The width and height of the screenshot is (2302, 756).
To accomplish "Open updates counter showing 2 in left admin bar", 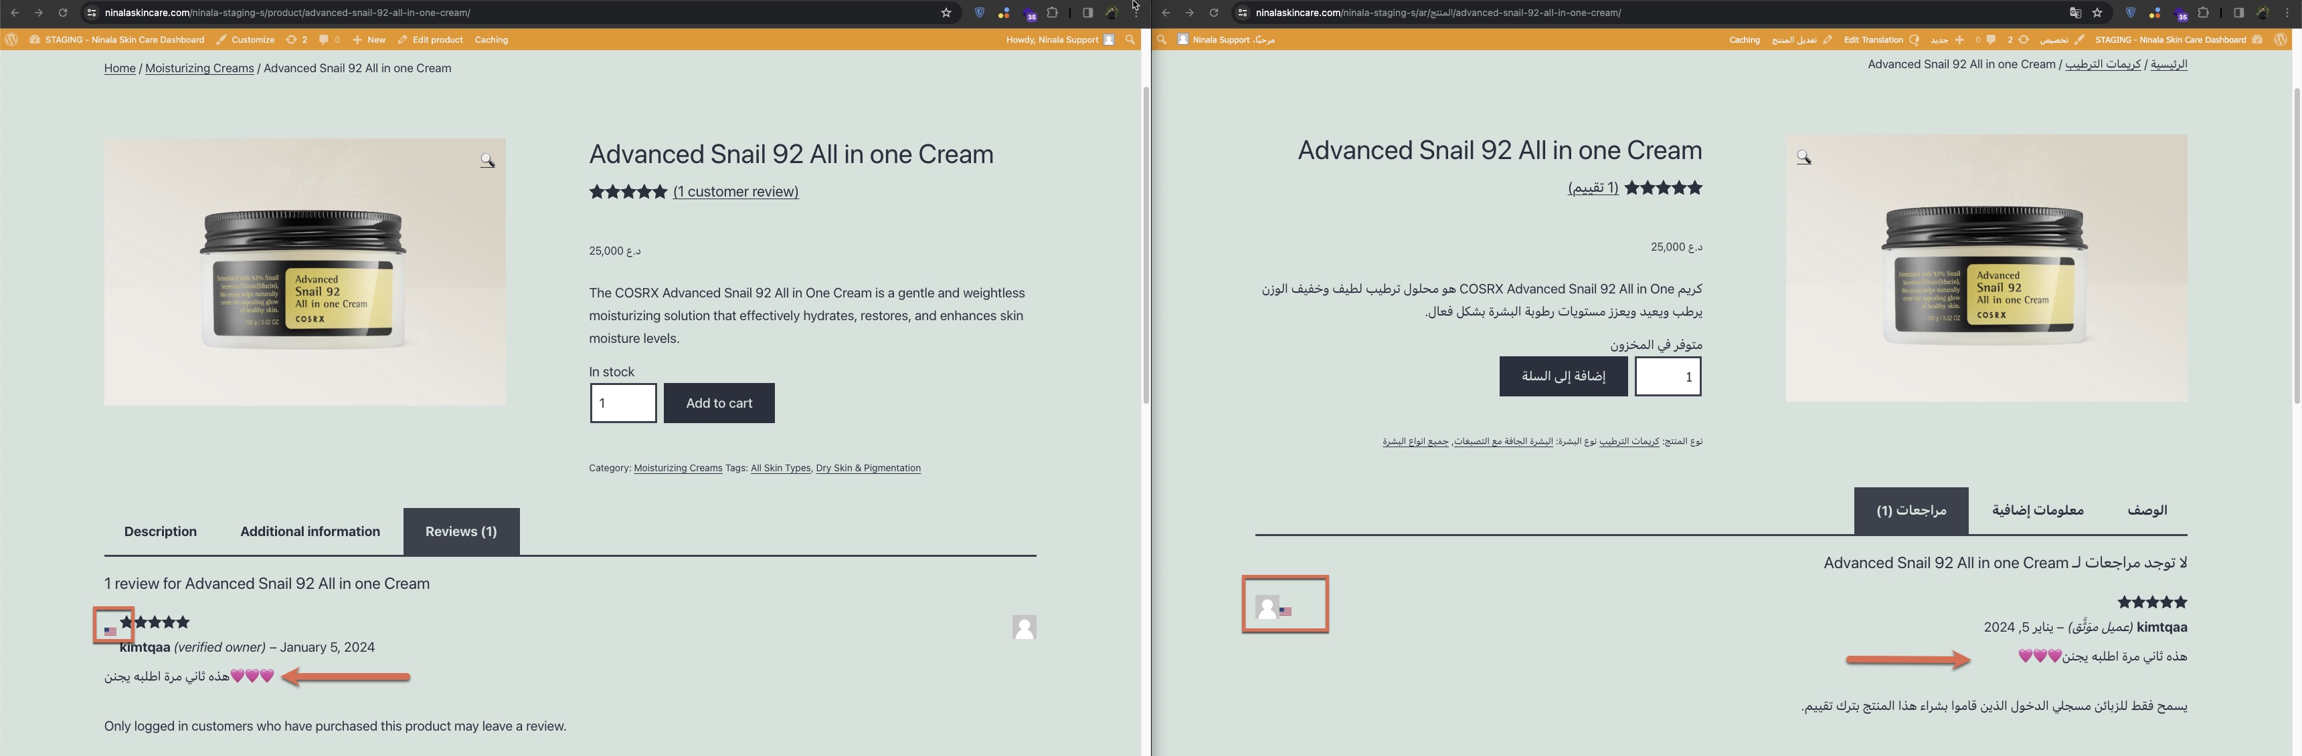I will [296, 39].
